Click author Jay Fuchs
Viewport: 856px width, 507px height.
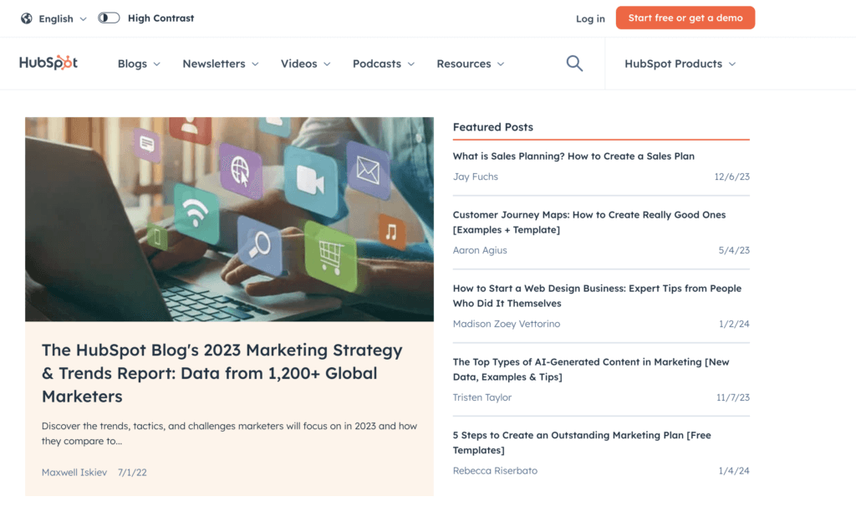474,177
